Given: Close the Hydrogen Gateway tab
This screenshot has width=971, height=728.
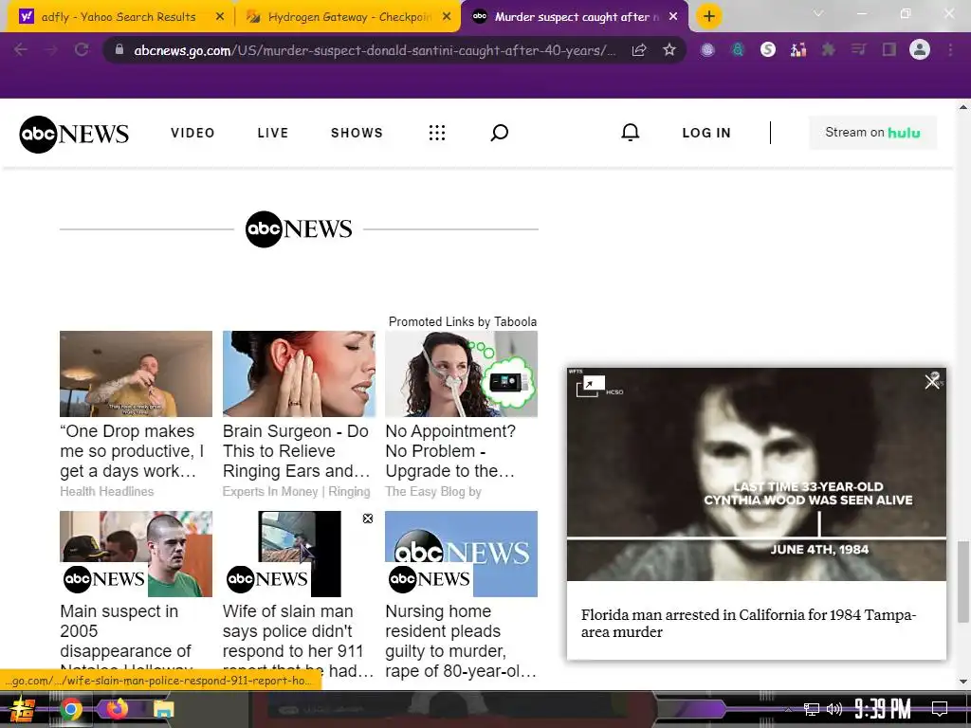Looking at the screenshot, I should pos(447,17).
